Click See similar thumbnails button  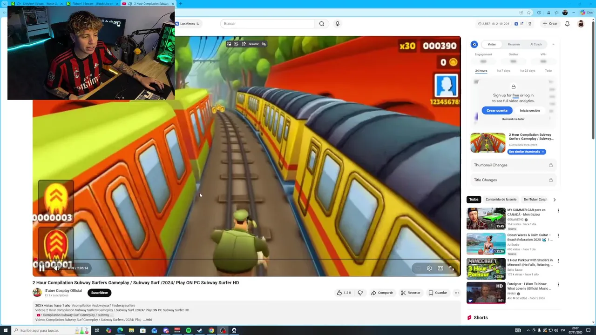point(526,152)
